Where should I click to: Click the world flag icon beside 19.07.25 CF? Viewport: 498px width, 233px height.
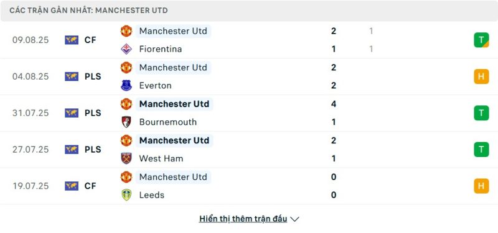click(x=72, y=186)
